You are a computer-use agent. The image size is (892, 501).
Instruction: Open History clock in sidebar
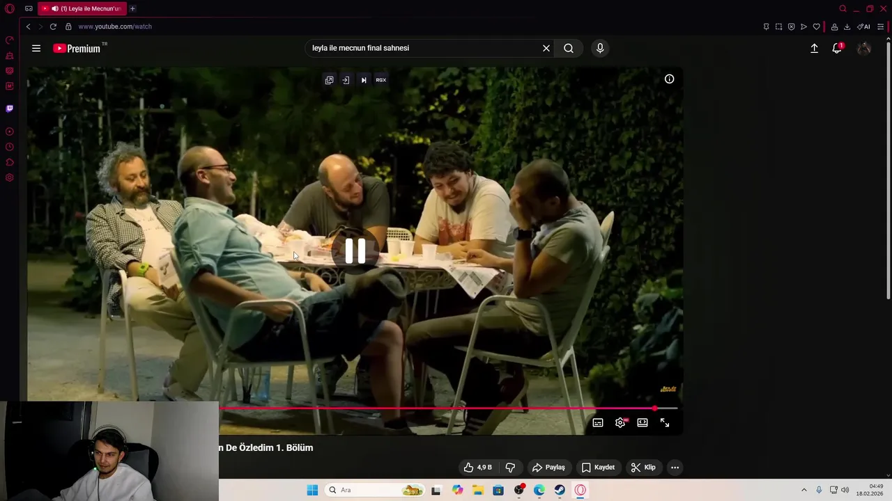point(9,147)
